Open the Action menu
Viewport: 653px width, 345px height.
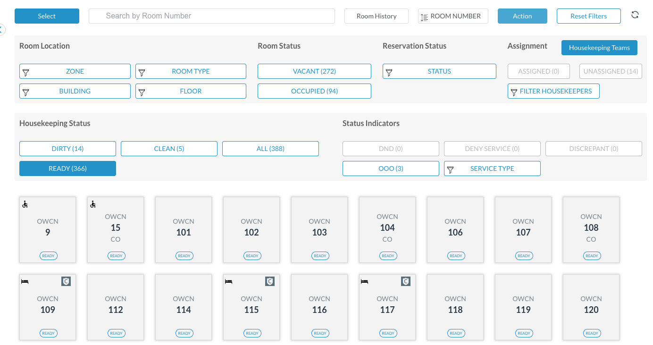coord(522,16)
